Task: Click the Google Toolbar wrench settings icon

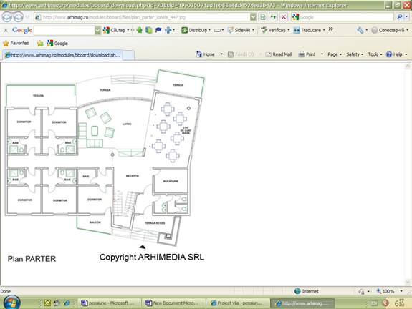Action: point(360,30)
